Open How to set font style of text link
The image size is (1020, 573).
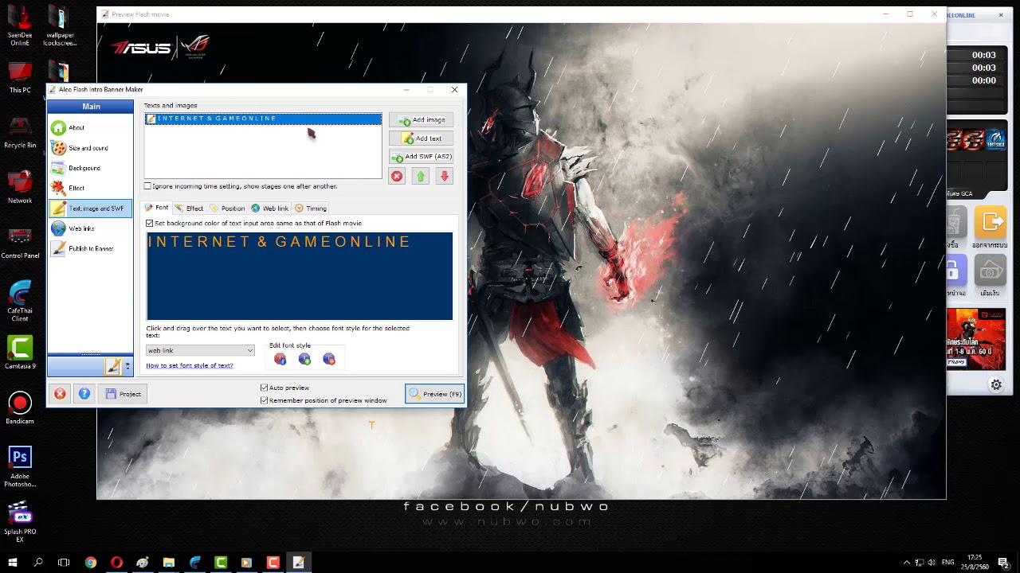point(190,365)
